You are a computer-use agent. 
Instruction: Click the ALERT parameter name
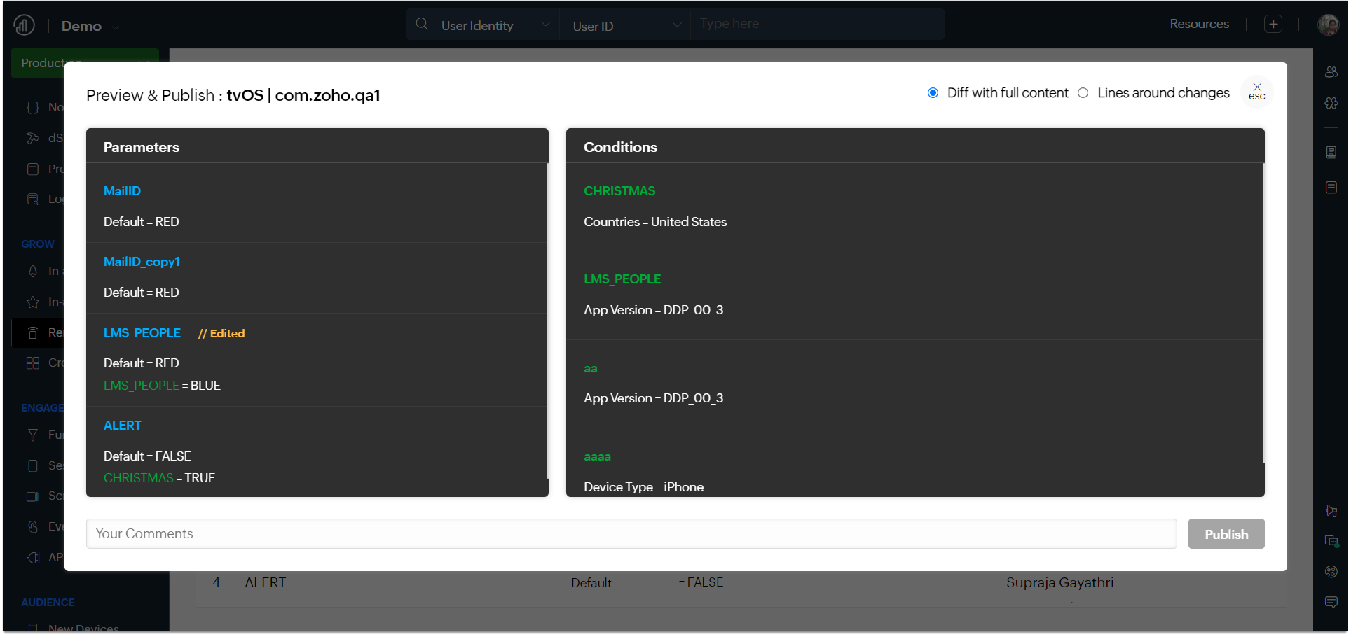[123, 426]
